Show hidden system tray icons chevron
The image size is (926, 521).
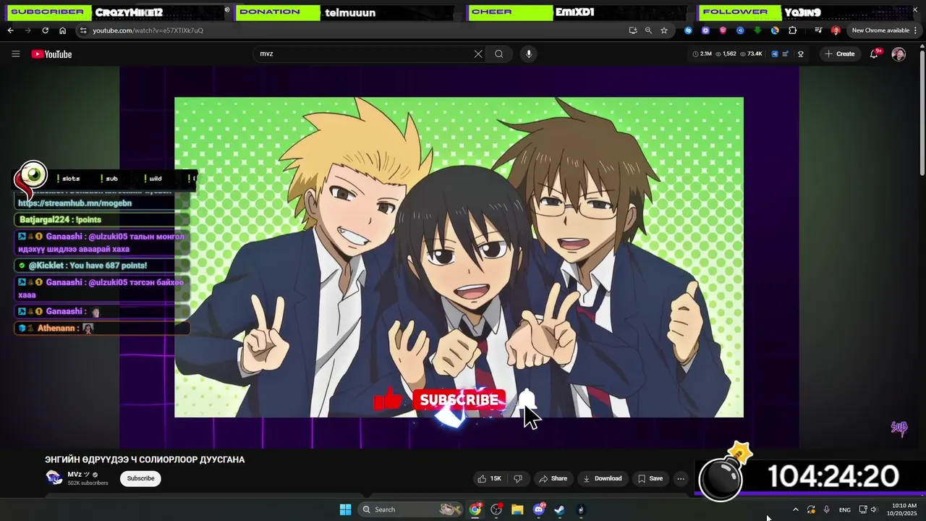tap(796, 509)
